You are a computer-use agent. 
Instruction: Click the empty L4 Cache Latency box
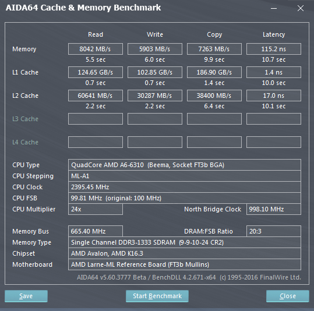(274, 142)
